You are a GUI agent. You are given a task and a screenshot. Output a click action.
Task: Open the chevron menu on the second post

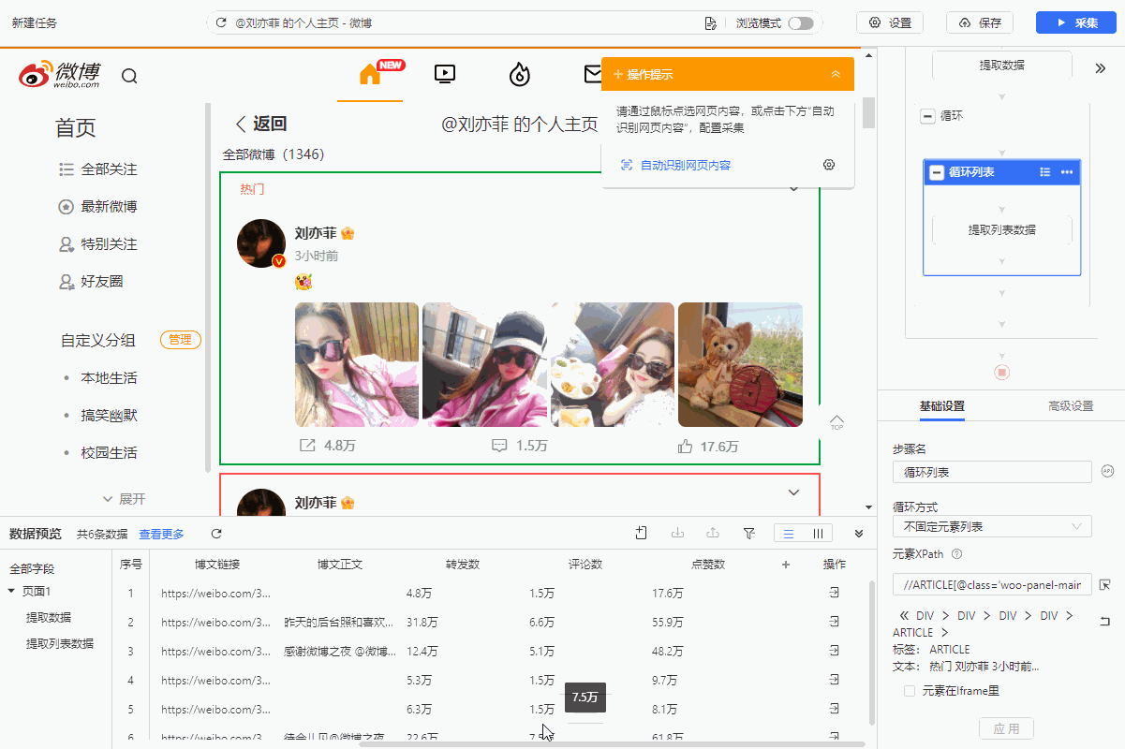(793, 492)
